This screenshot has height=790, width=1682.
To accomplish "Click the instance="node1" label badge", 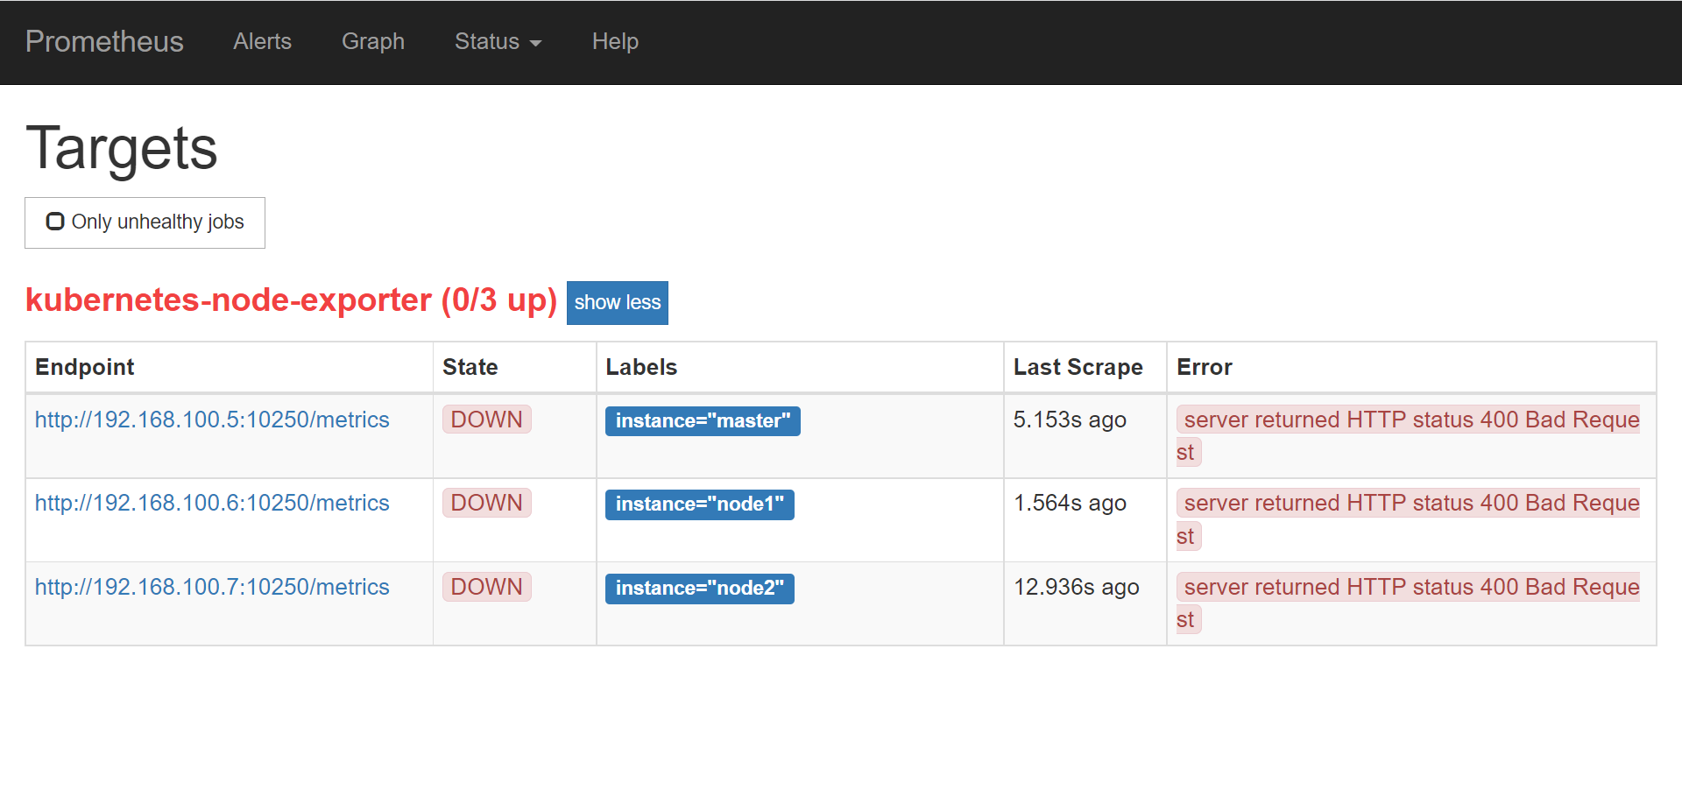I will coord(700,504).
